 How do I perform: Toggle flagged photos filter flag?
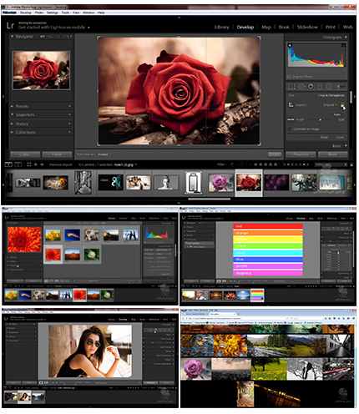click(x=231, y=164)
